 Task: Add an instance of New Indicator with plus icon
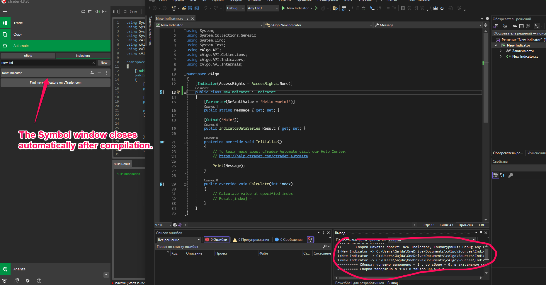[x=99, y=73]
